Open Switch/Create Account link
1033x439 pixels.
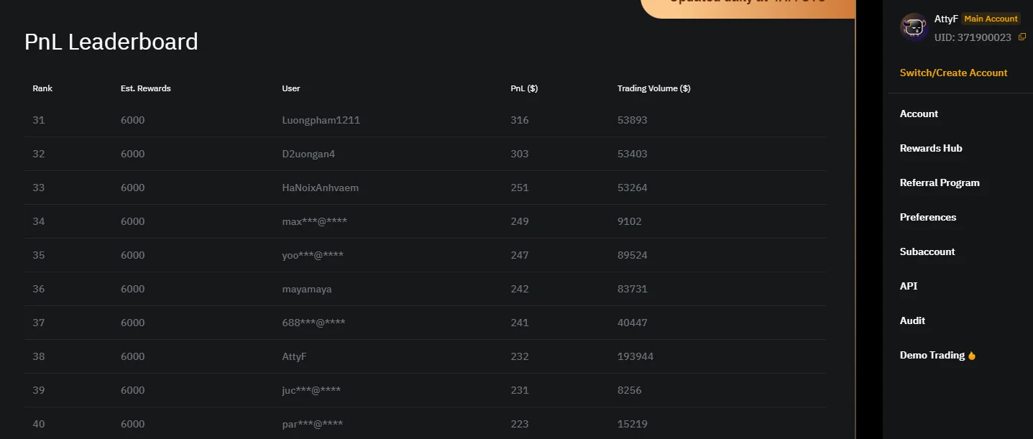(953, 73)
